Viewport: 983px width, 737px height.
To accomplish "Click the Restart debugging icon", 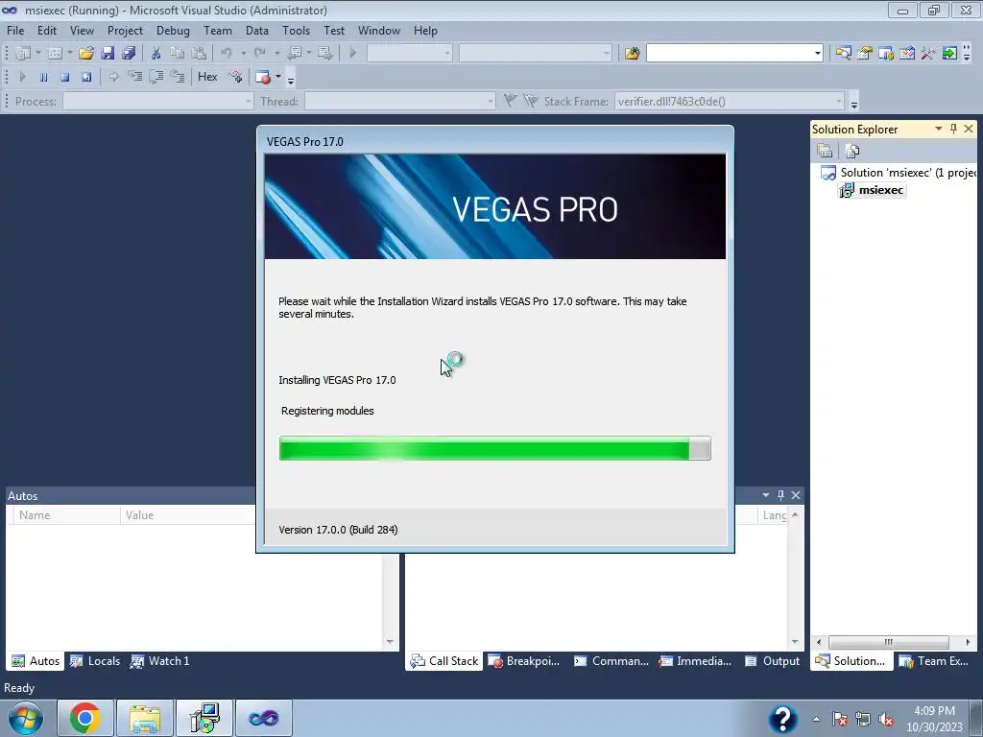I will (85, 77).
